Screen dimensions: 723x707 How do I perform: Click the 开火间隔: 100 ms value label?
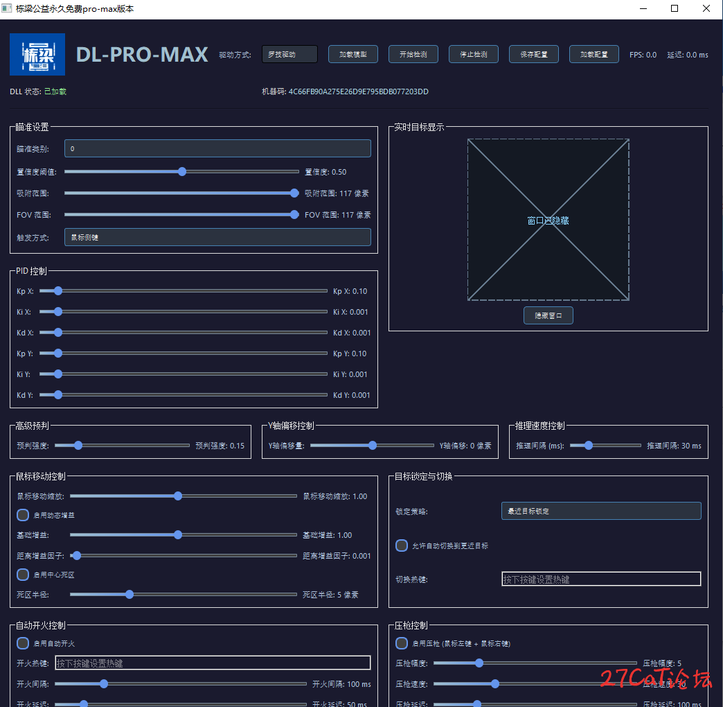[341, 684]
